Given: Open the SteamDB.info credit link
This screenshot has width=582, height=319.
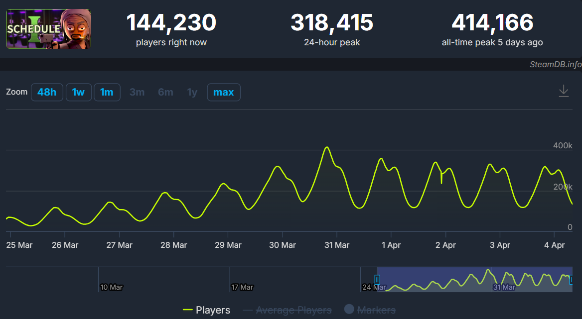Looking at the screenshot, I should coord(555,65).
